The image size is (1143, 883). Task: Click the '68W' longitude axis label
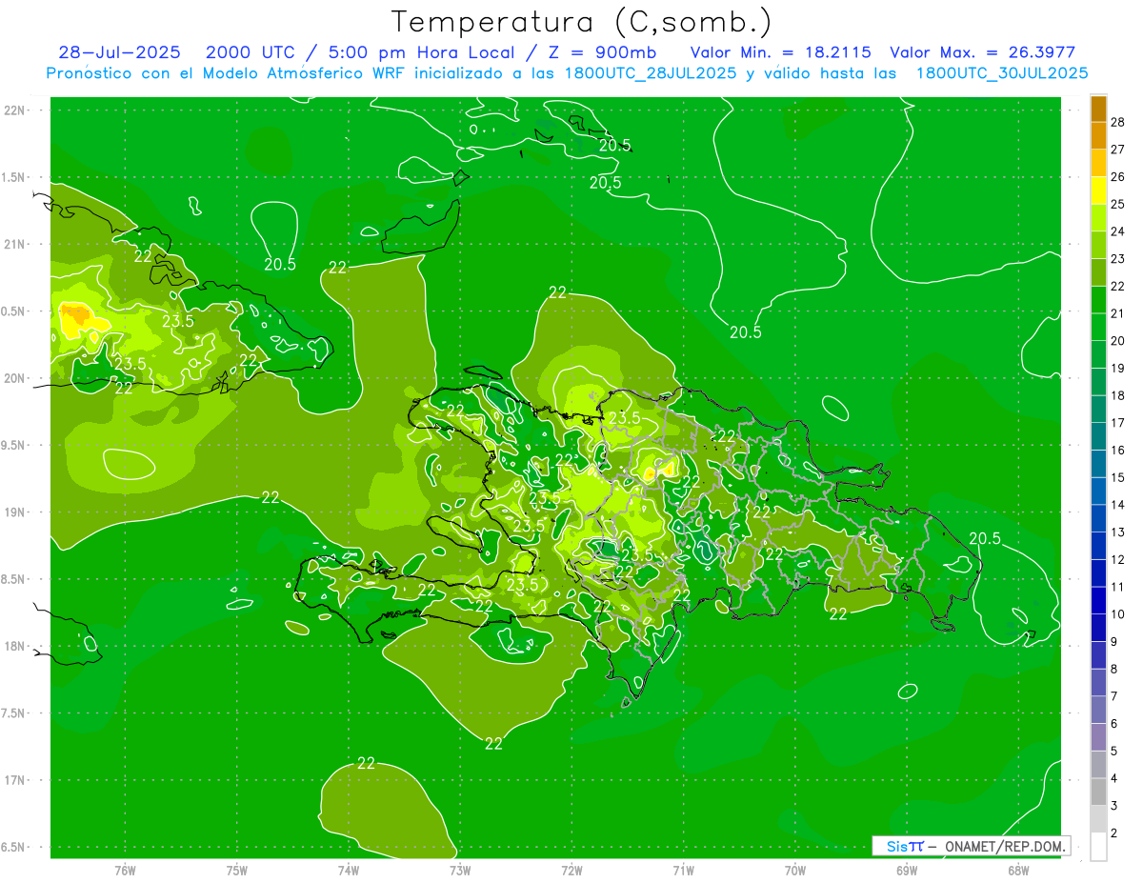1018,869
